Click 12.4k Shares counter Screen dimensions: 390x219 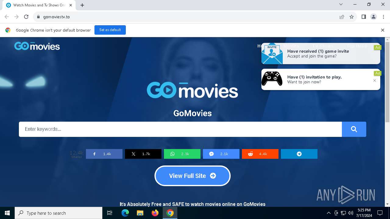tap(76, 154)
